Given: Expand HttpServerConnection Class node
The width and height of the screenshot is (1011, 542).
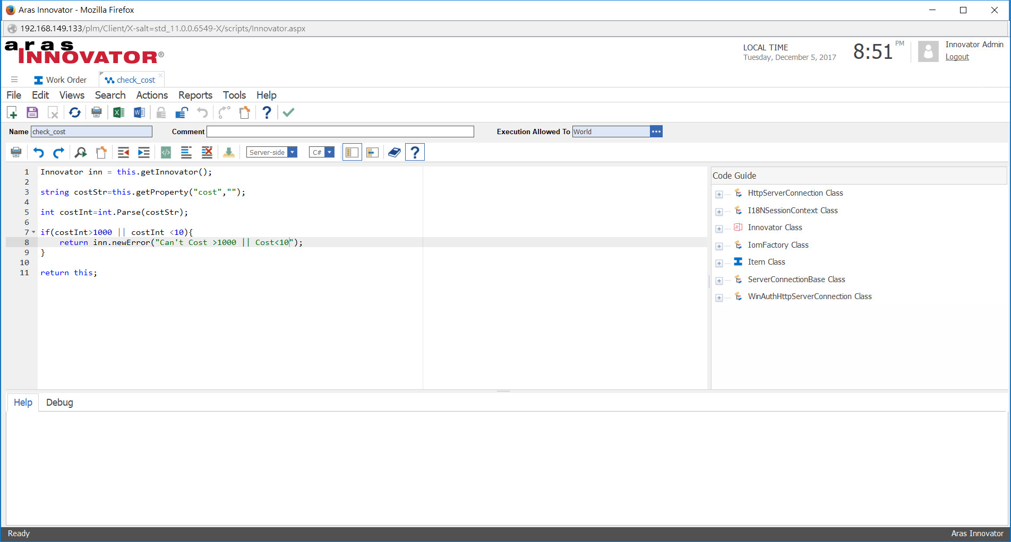Looking at the screenshot, I should (719, 194).
